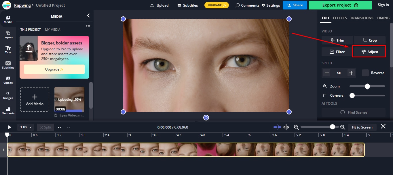Zoom out the timeline with magnifier minus
The height and width of the screenshot is (175, 393).
(x=296, y=127)
